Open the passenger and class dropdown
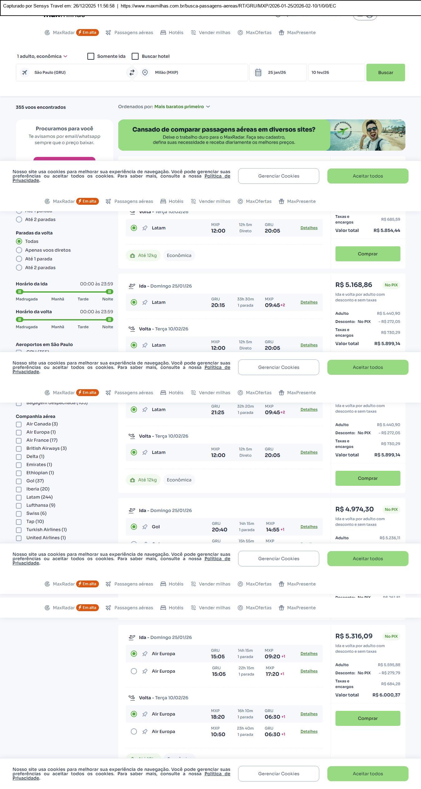This screenshot has height=789, width=421. pyautogui.click(x=42, y=56)
